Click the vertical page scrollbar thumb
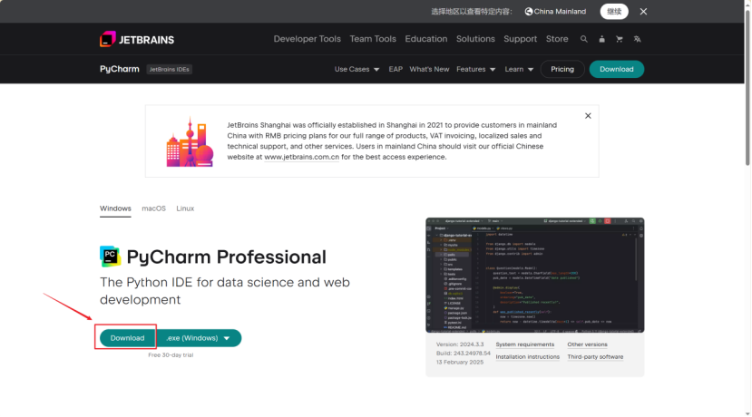This screenshot has height=417, width=752. click(747, 89)
